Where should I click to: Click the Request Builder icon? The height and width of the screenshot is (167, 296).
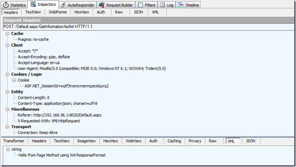tap(102, 5)
